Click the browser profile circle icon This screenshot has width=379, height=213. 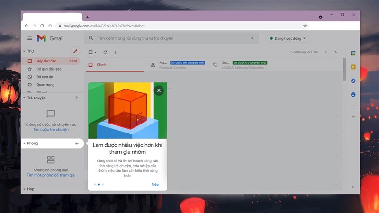point(321,17)
